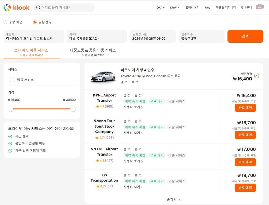Open 자세히 보기 for VNTM - Airport Transfer
Image resolution: width=269 pixels, height=205 pixels.
133,161
